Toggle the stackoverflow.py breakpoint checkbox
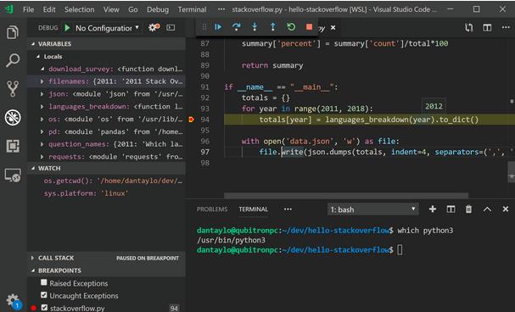The height and width of the screenshot is (312, 515). point(44,308)
